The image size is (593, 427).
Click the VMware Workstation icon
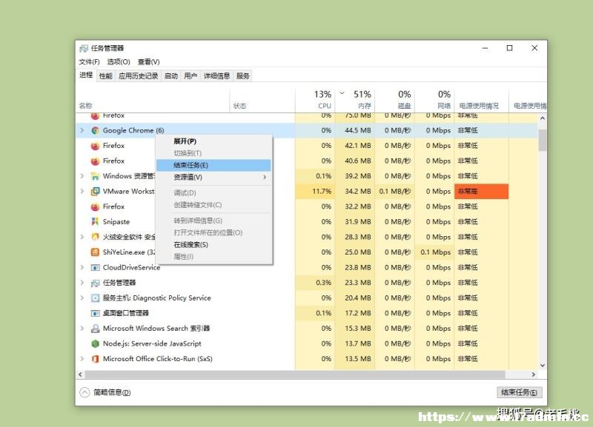point(96,192)
